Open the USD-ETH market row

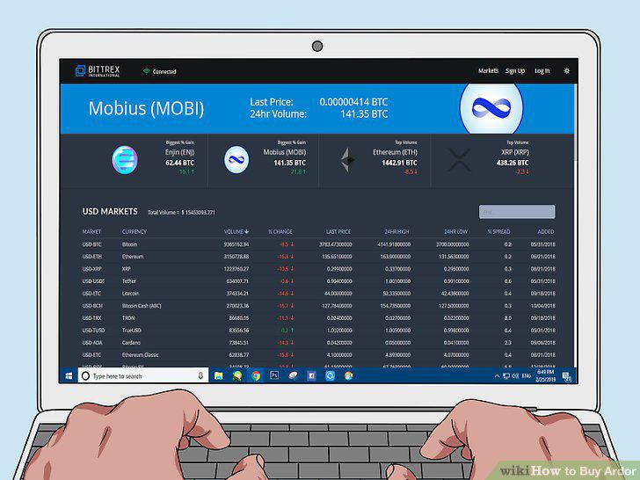pos(319,257)
